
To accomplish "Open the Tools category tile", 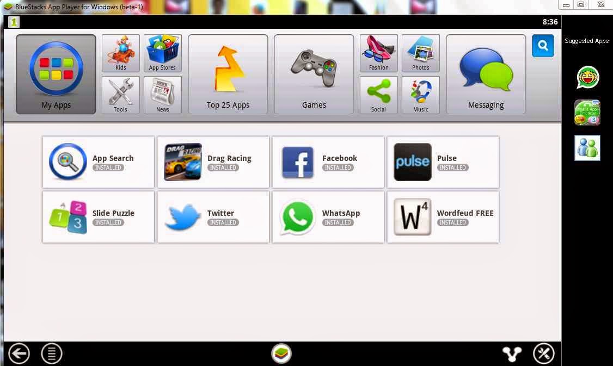I will point(121,95).
